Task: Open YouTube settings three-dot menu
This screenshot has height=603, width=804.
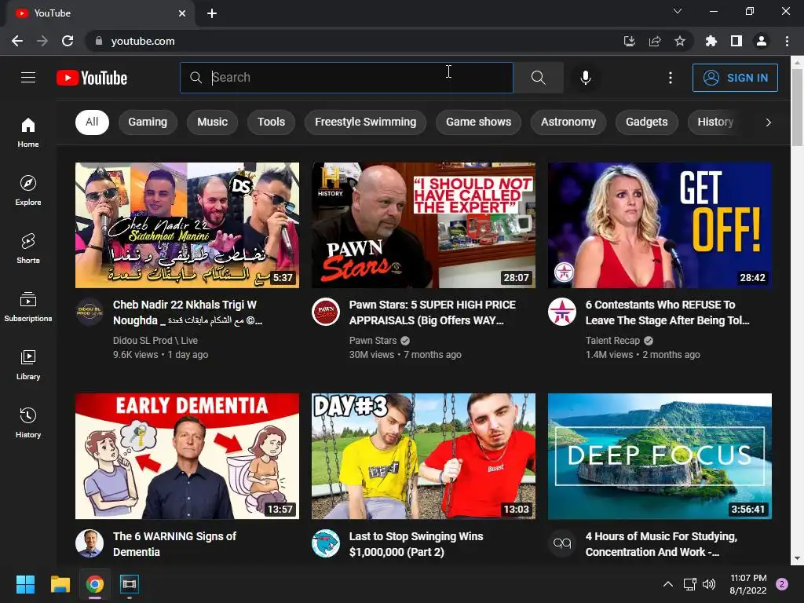Action: pos(671,78)
